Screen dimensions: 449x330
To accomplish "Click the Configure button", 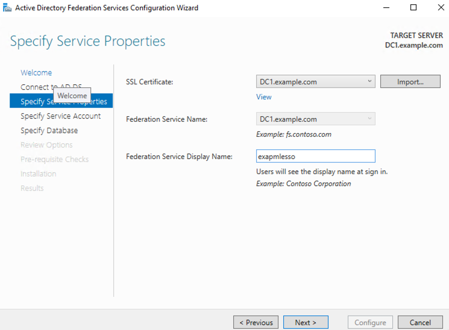I will (370, 322).
